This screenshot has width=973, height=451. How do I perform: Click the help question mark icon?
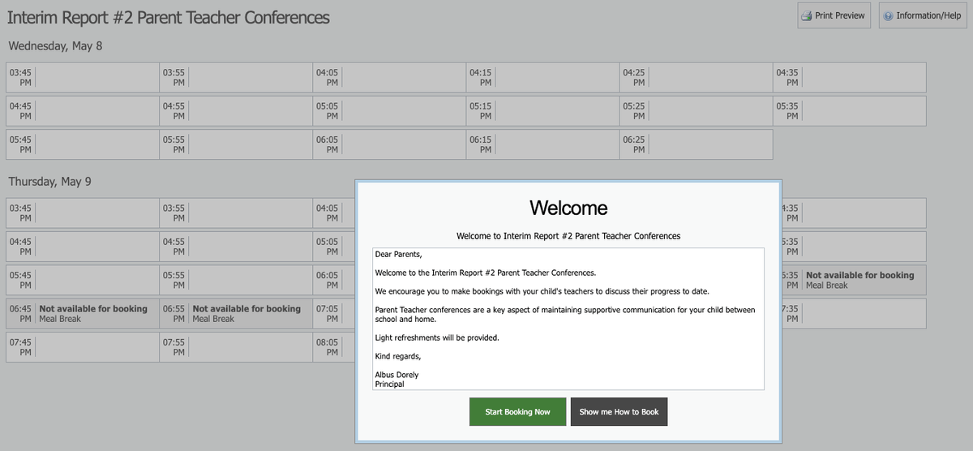[888, 16]
